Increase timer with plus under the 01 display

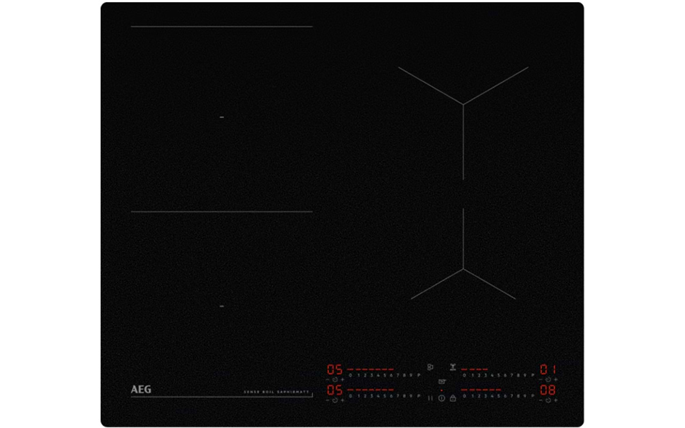[555, 379]
